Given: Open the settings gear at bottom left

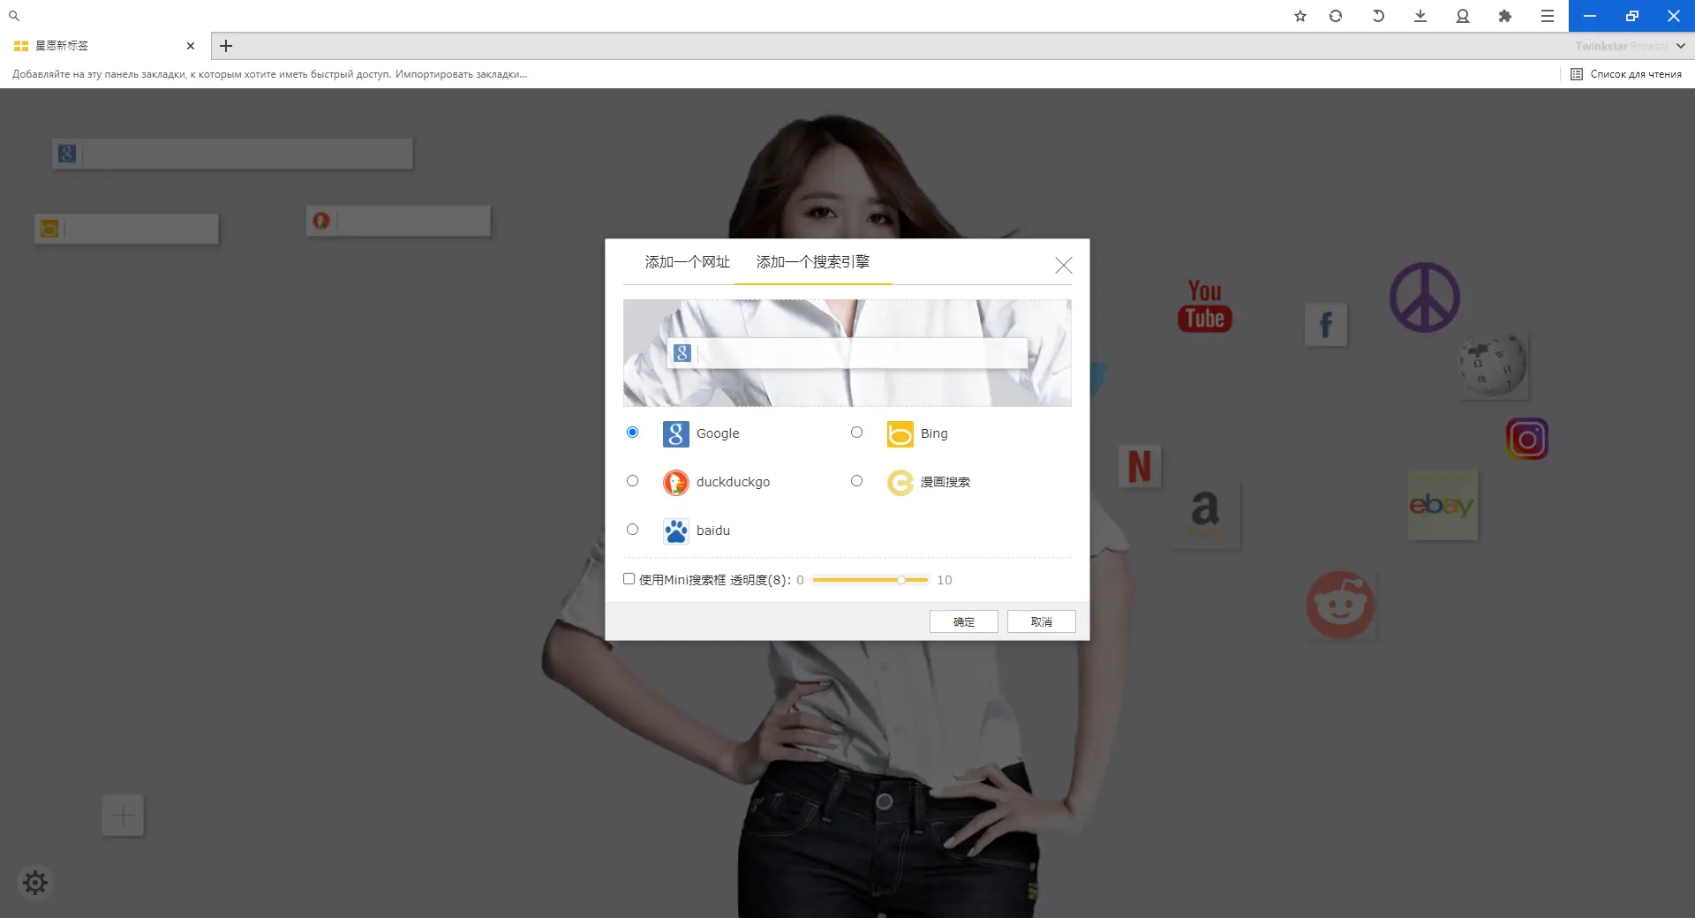Looking at the screenshot, I should [x=35, y=882].
